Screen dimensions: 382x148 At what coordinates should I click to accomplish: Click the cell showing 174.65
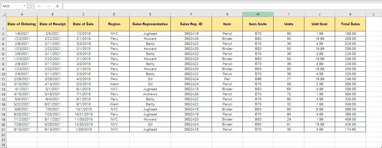pyautogui.click(x=350, y=129)
